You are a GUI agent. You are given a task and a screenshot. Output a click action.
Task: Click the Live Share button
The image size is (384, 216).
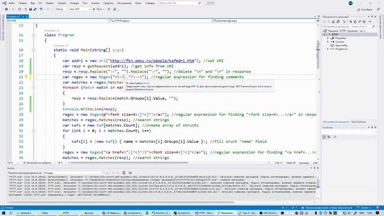(365, 10)
